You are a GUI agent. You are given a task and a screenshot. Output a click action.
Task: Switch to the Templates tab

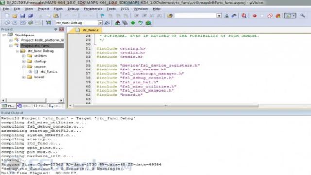pos(55,106)
